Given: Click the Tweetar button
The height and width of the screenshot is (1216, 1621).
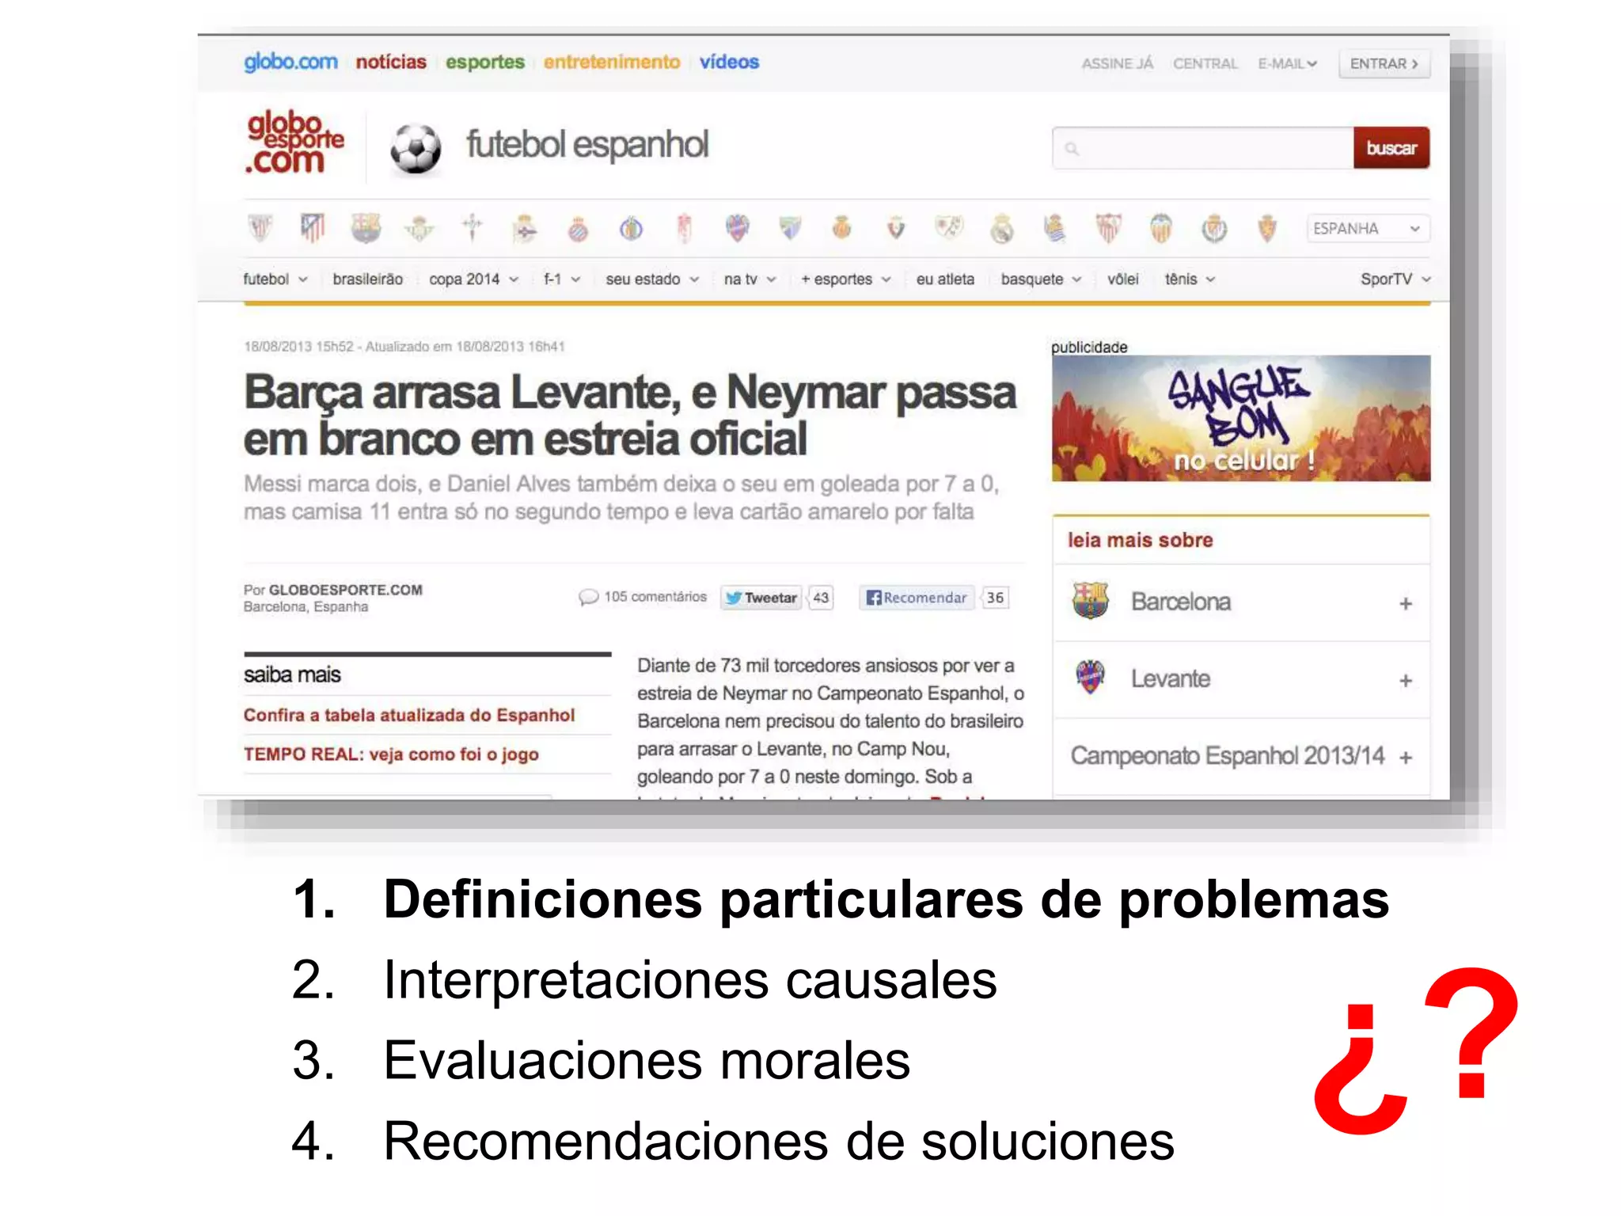Looking at the screenshot, I should 761,598.
